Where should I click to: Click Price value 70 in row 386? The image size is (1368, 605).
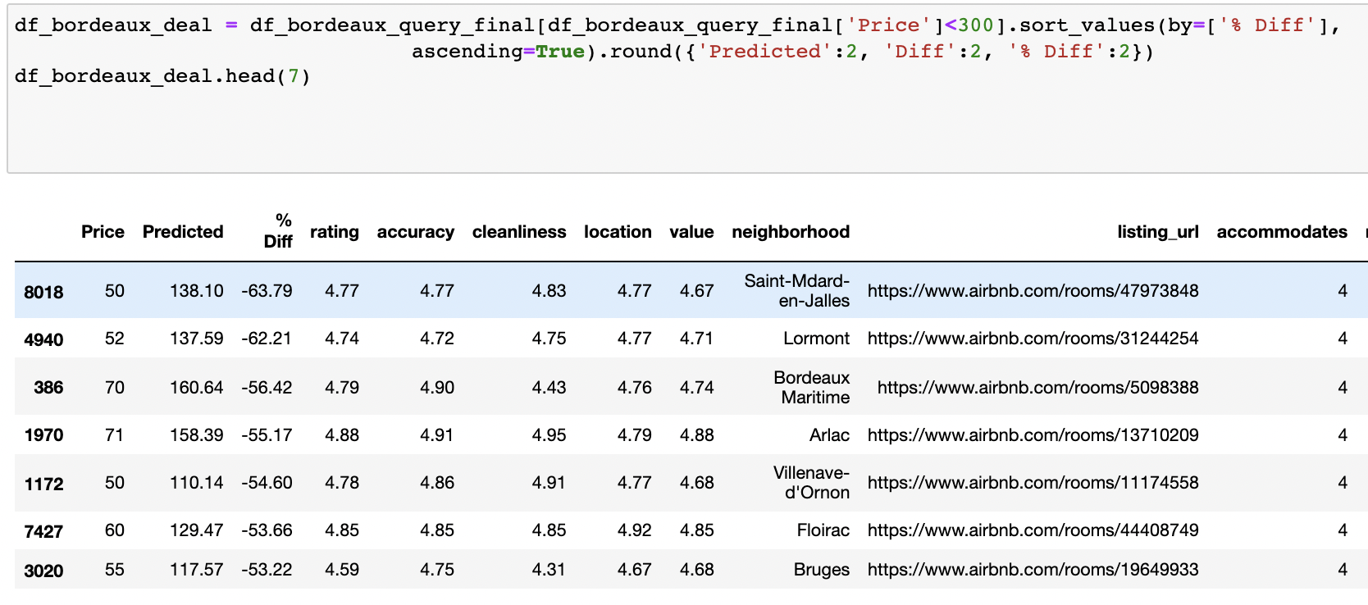115,388
